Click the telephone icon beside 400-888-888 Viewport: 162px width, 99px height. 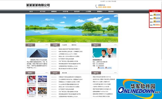pyautogui.click(x=96, y=6)
